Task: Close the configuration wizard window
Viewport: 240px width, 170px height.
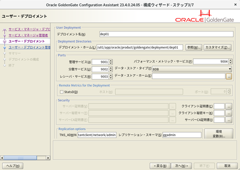Action: (235, 5)
